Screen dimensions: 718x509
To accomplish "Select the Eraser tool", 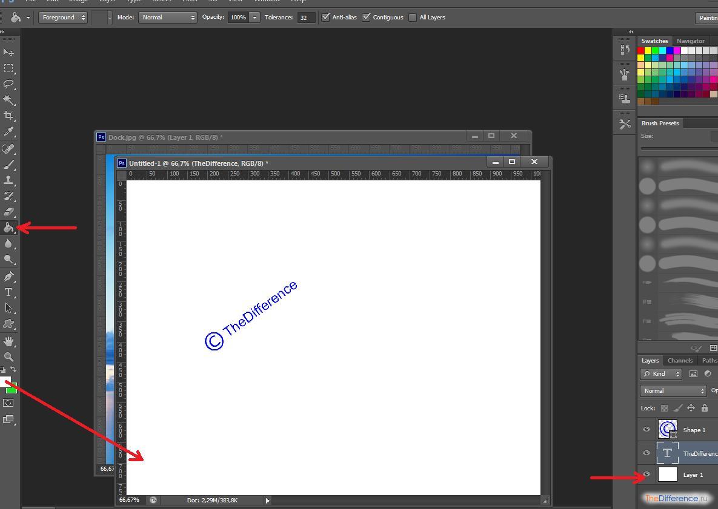I will click(8, 211).
